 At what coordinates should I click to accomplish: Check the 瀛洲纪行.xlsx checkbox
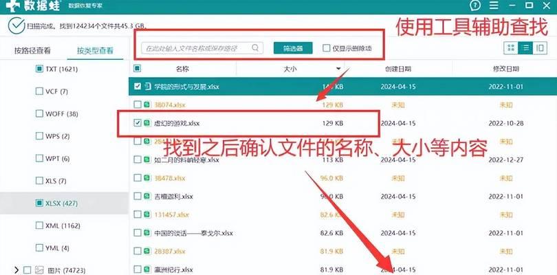coord(137,269)
